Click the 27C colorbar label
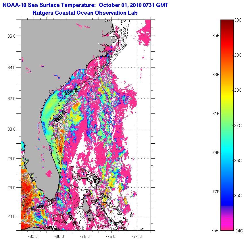Image resolution: width=244 pixels, height=239 pixels. point(238,125)
